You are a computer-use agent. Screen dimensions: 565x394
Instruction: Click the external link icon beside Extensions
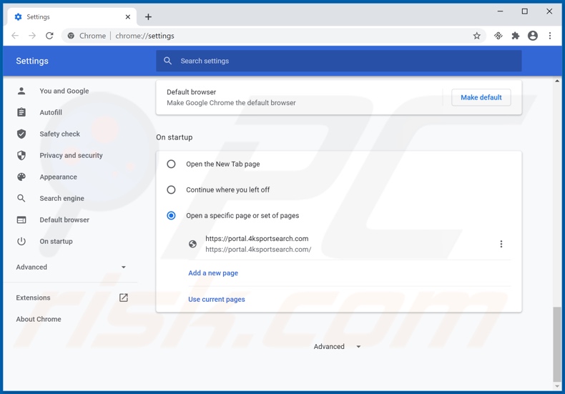[x=124, y=297]
